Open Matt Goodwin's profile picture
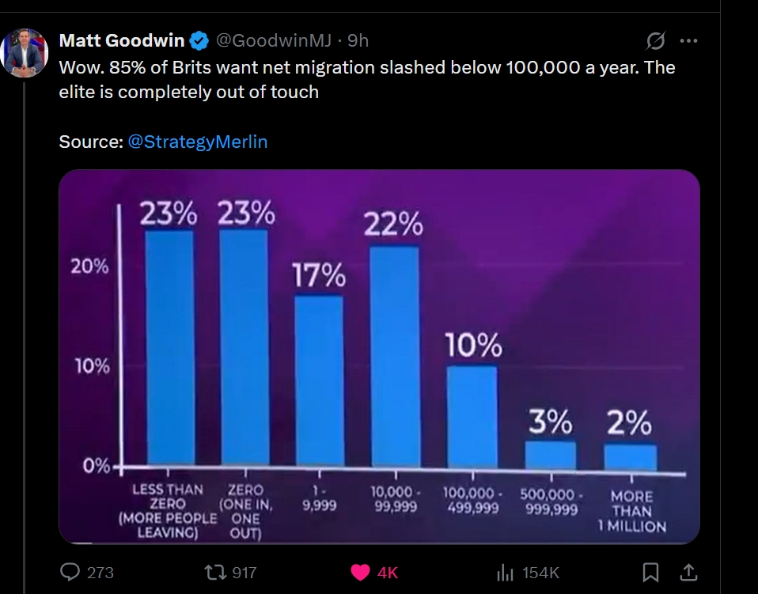The image size is (758, 594). 26,52
